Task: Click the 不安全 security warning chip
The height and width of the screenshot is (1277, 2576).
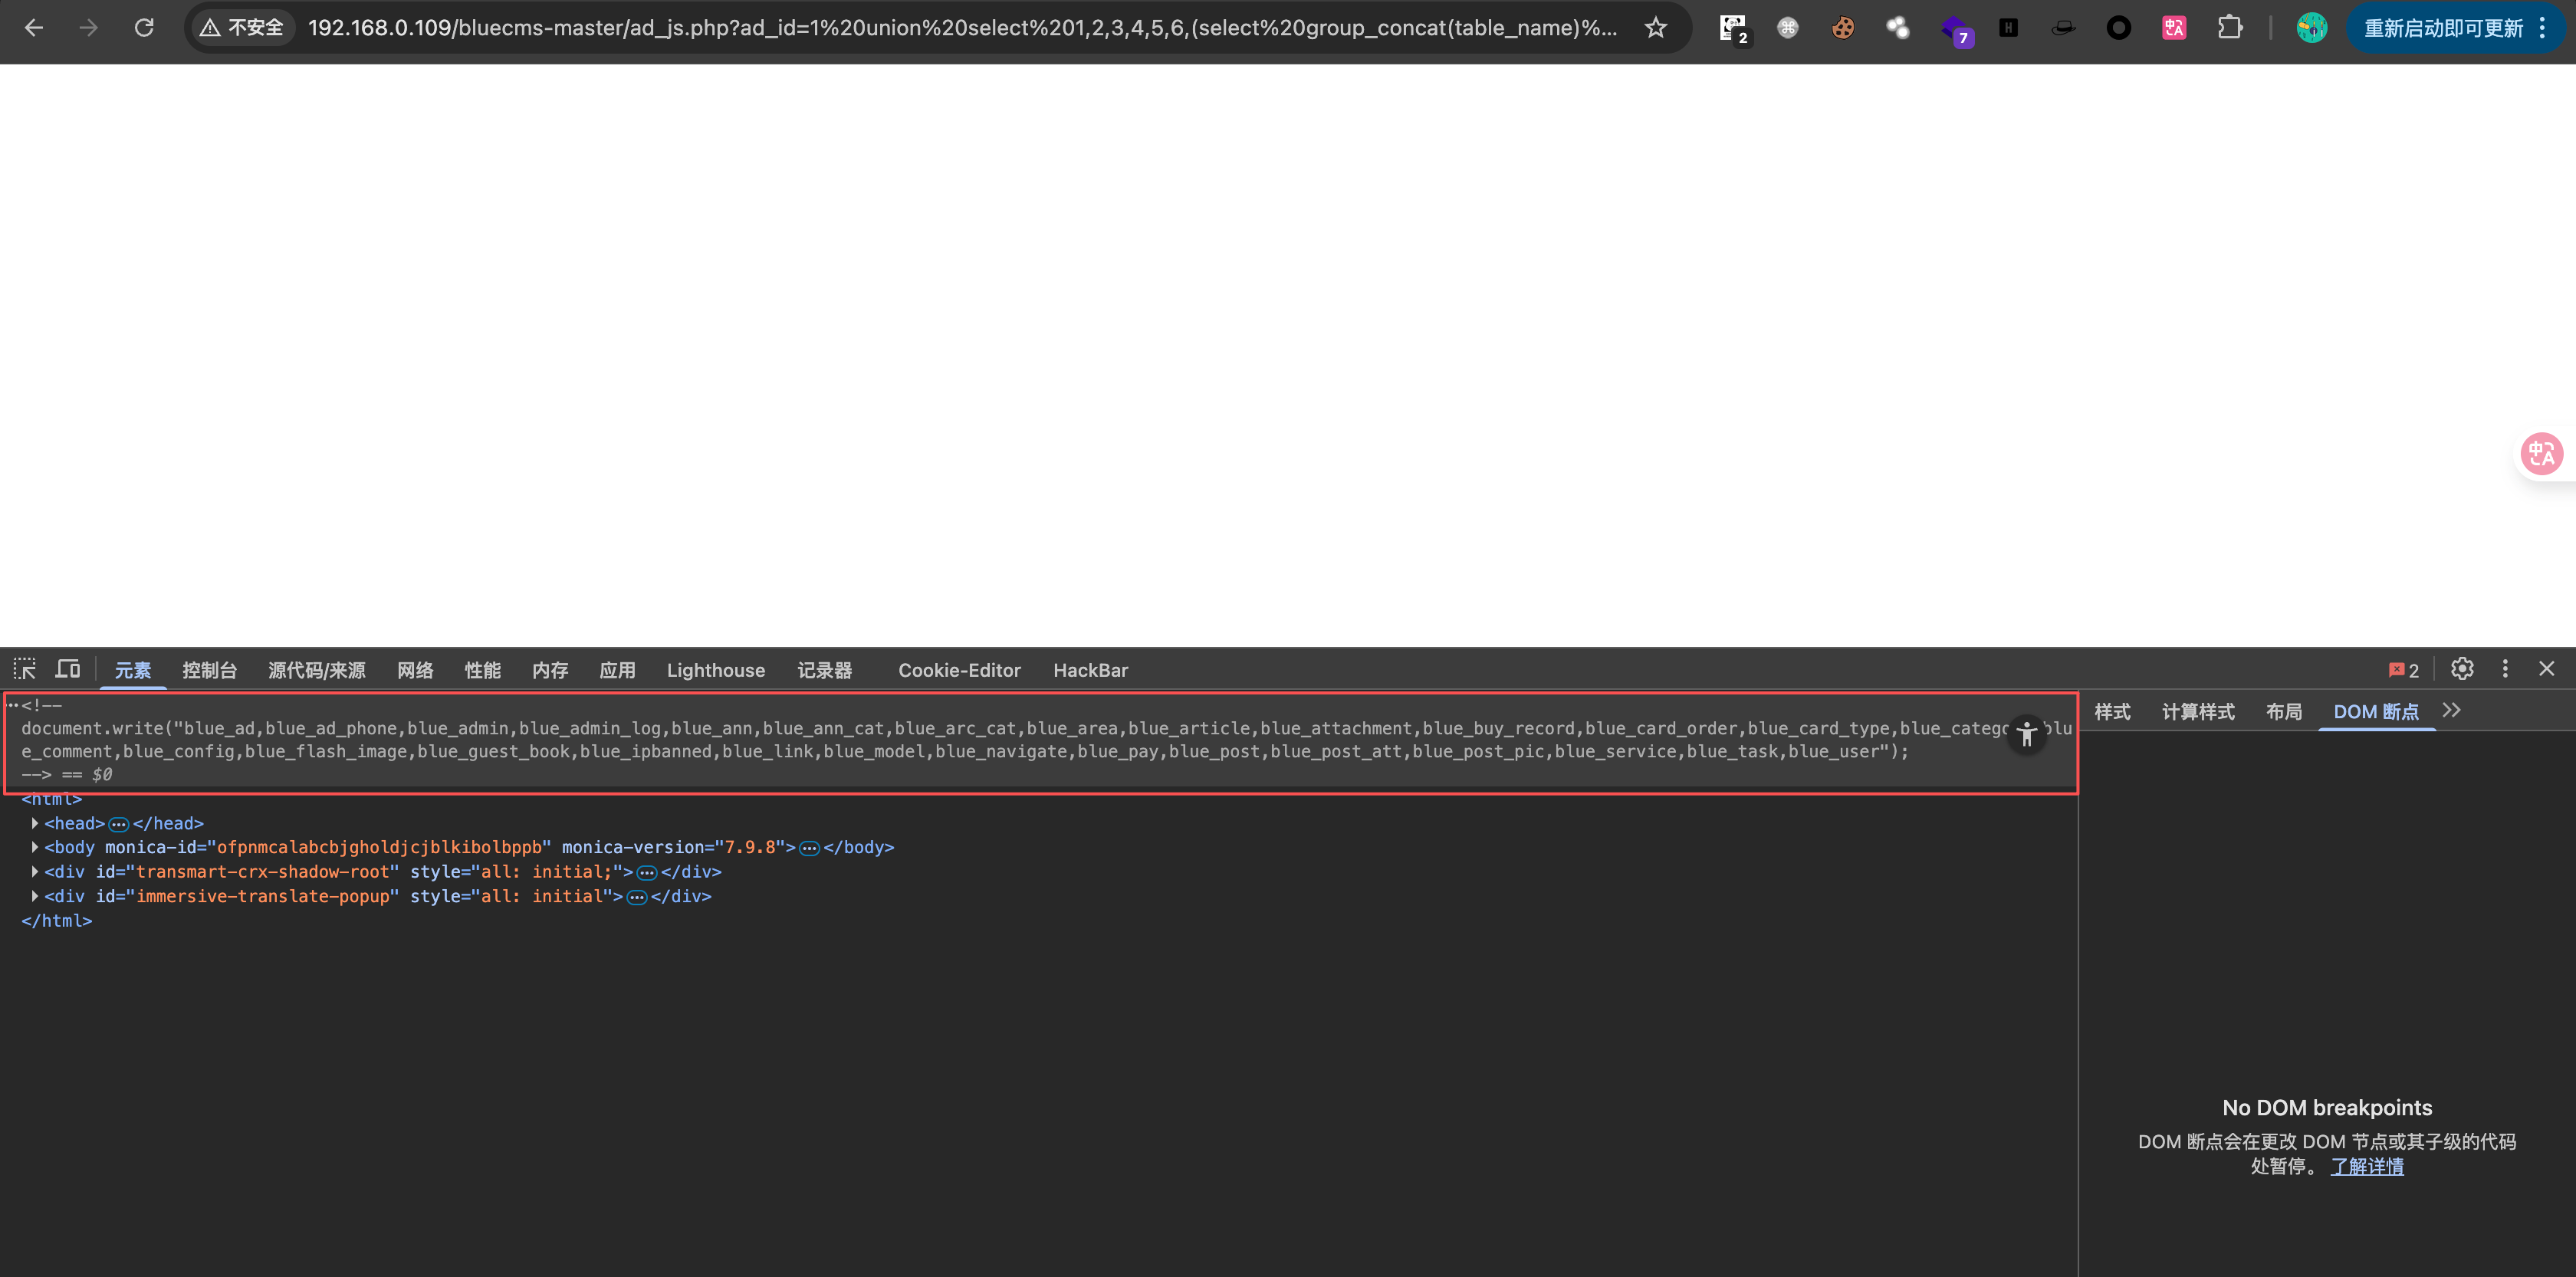Action: point(242,28)
